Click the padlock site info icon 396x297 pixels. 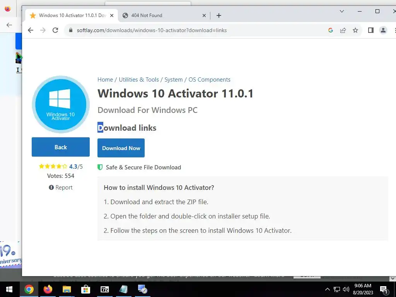(x=71, y=30)
